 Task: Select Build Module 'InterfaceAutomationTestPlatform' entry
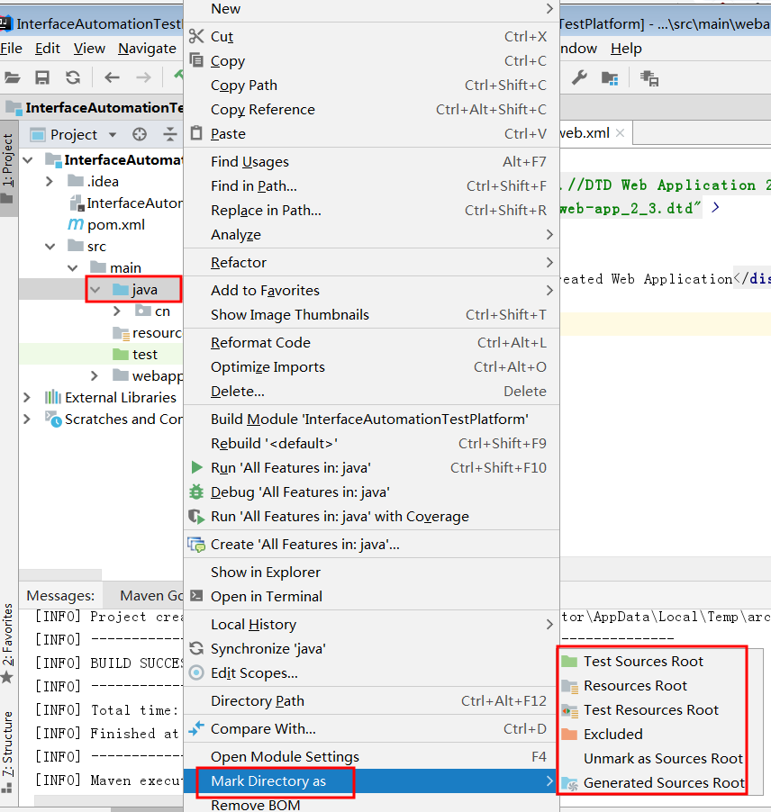coord(371,419)
